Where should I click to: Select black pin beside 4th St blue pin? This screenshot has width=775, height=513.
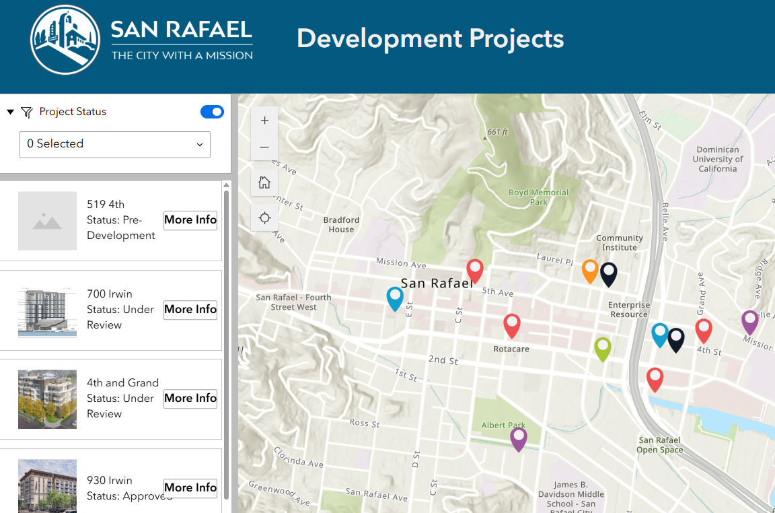[x=676, y=340]
